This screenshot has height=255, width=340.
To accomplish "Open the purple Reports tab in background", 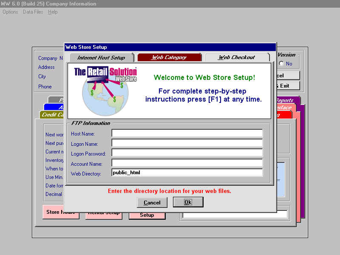I will 288,100.
